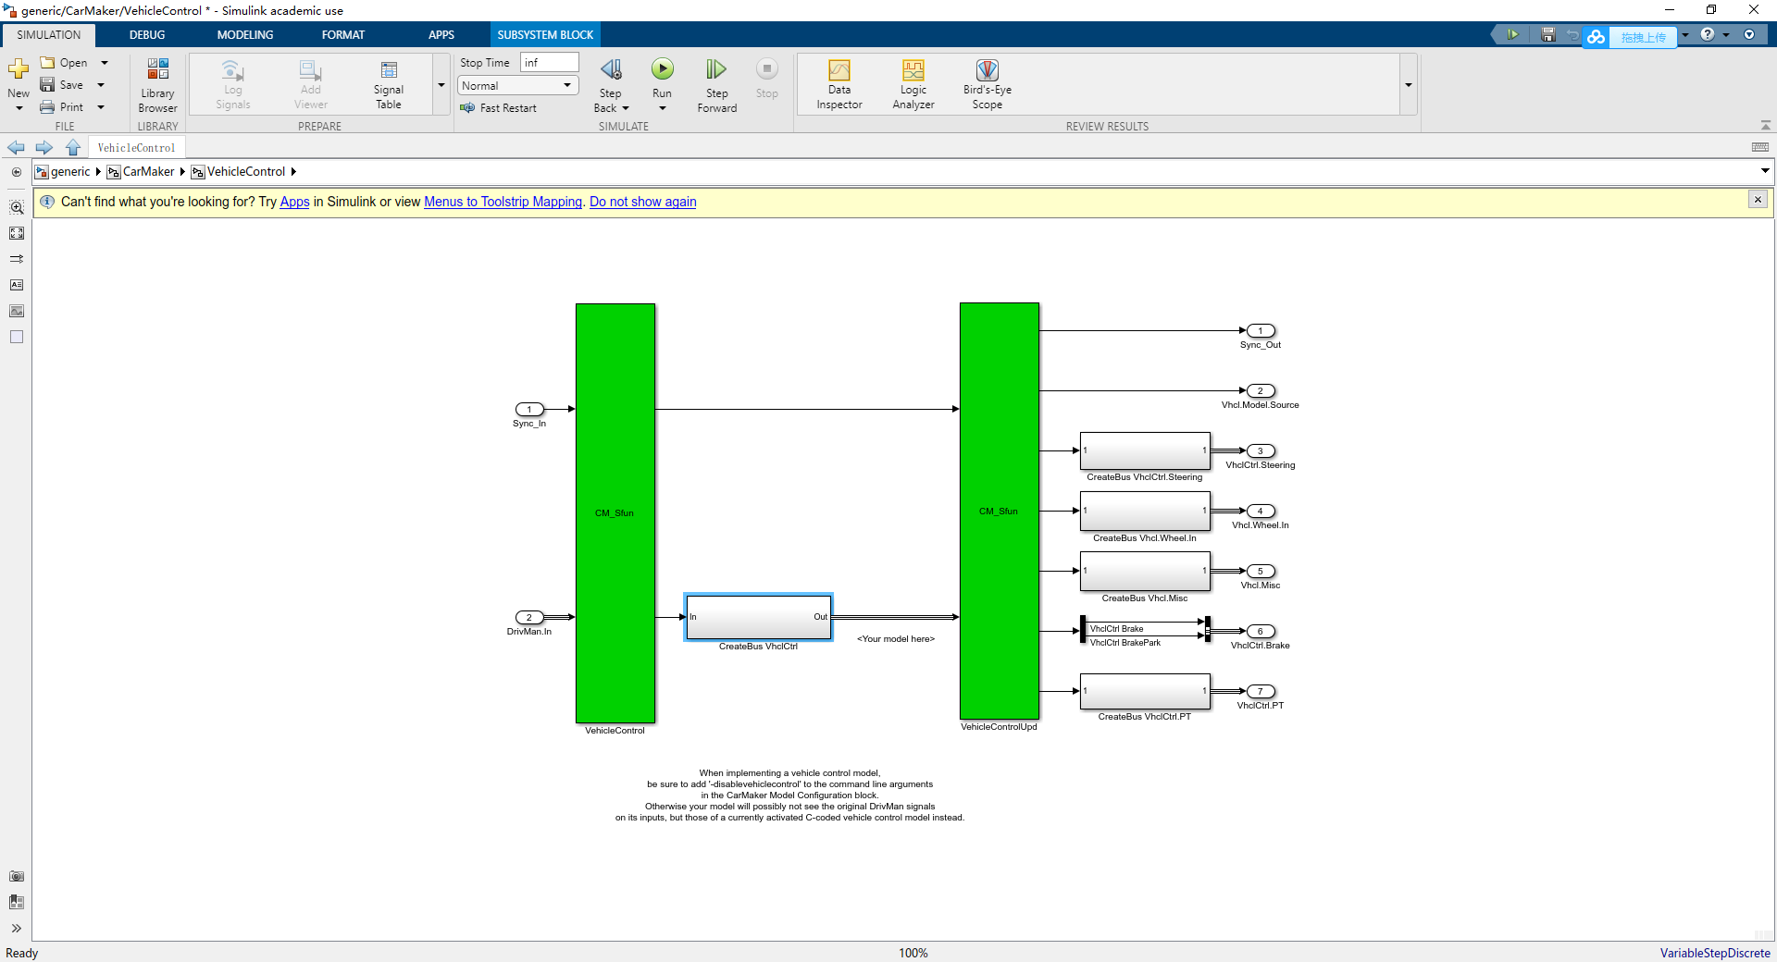Select the Zoom tool in the left palette
The height and width of the screenshot is (962, 1777).
[x=17, y=207]
